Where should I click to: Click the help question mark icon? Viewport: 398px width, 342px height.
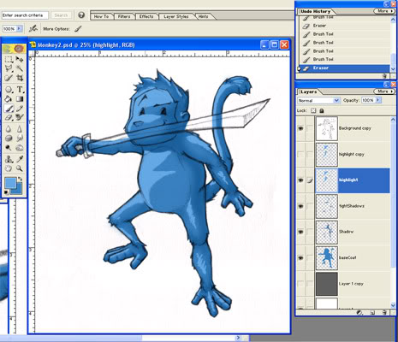pyautogui.click(x=81, y=15)
